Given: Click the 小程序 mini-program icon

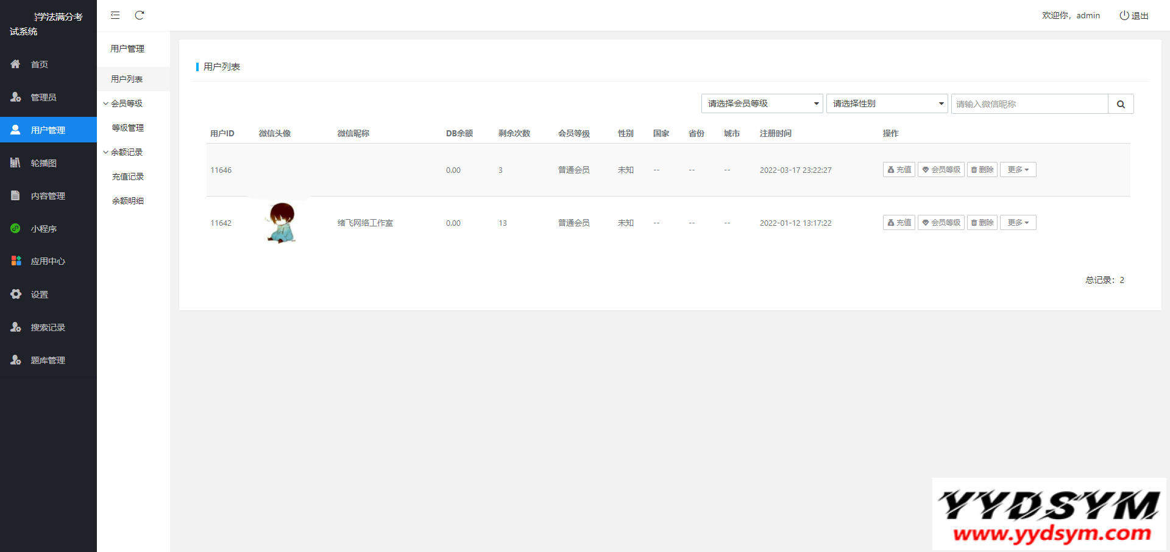Looking at the screenshot, I should [x=16, y=228].
